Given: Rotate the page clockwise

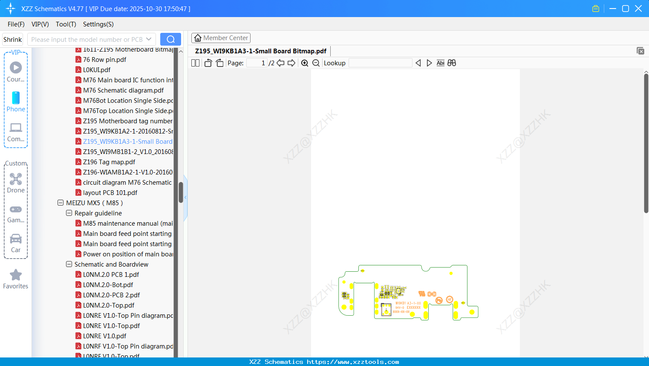Looking at the screenshot, I should click(x=219, y=63).
